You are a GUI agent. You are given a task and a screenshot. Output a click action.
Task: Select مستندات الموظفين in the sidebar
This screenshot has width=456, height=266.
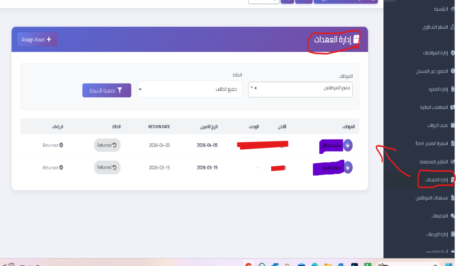pos(452,198)
